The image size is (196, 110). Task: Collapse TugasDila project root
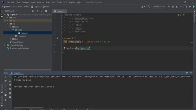pos(5,15)
